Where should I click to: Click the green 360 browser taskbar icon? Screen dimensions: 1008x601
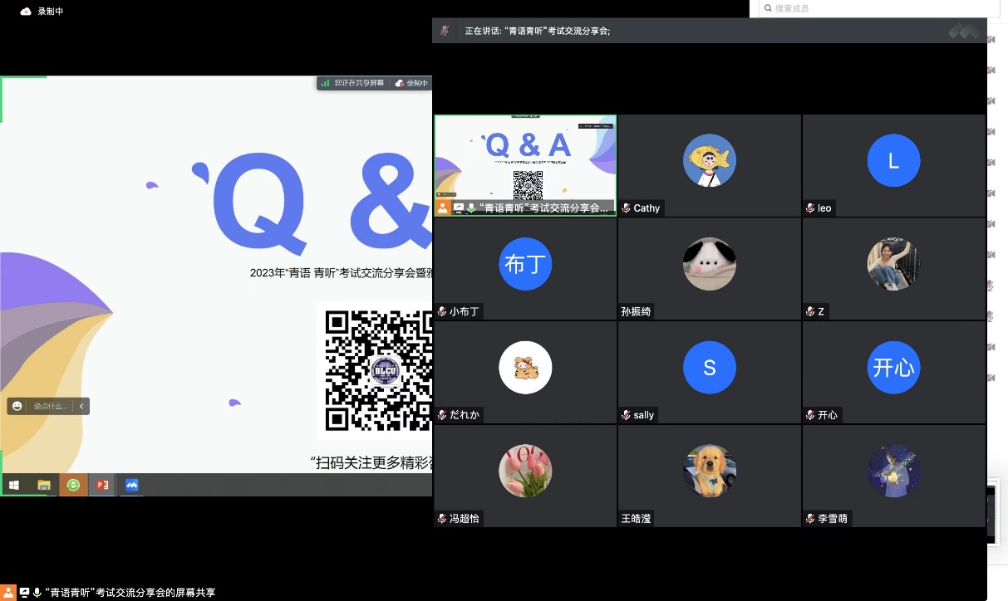coord(73,485)
